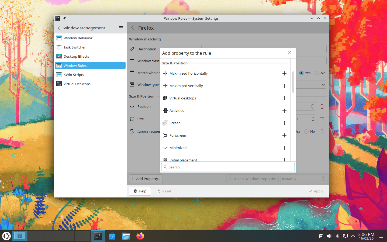The height and width of the screenshot is (242, 387).
Task: Expand the hidden system tray icons
Action: (x=353, y=236)
